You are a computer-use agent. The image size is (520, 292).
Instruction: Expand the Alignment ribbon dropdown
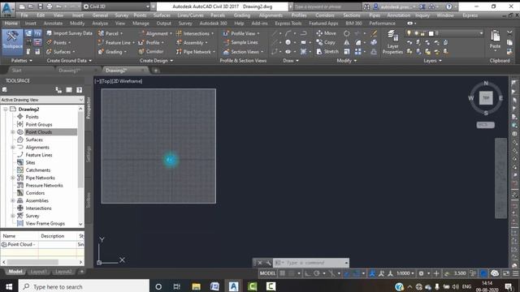[171, 33]
